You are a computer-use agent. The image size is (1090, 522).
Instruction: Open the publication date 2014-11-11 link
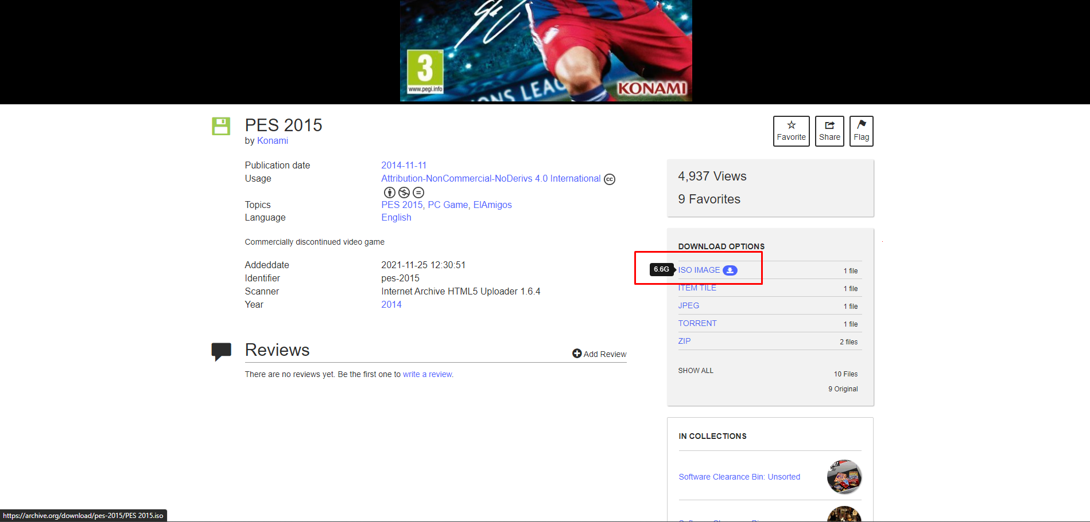pos(404,165)
